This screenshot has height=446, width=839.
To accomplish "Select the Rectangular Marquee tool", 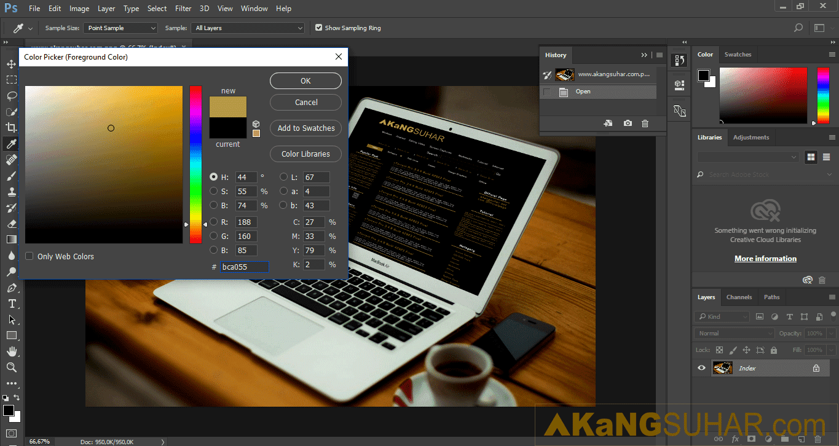I will [11, 80].
